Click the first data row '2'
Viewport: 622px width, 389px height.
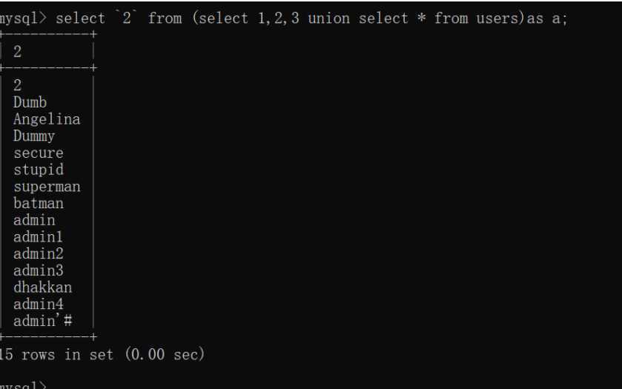click(18, 85)
